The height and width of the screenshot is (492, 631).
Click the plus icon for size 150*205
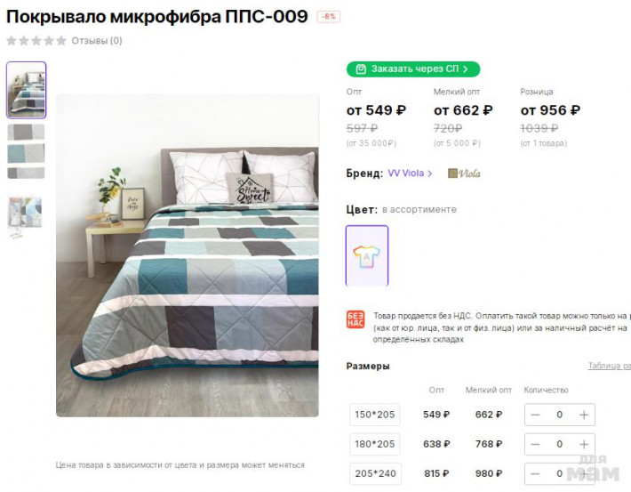coord(583,415)
